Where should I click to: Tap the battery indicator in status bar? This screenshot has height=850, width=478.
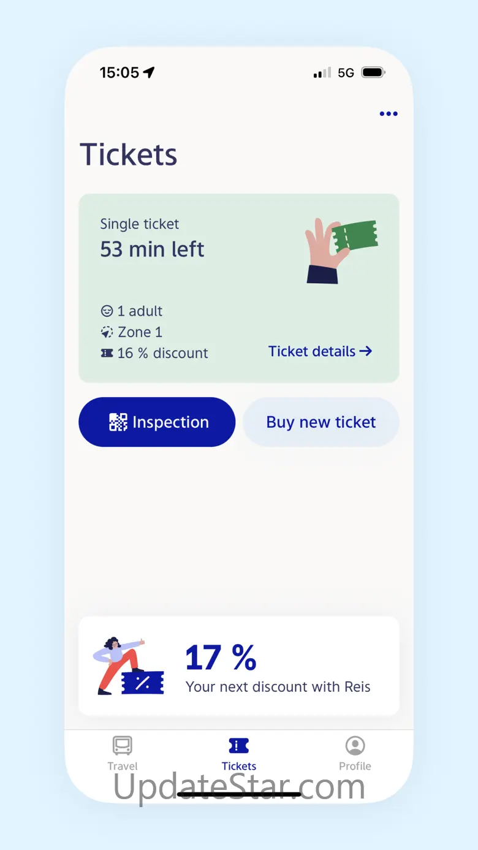(373, 73)
